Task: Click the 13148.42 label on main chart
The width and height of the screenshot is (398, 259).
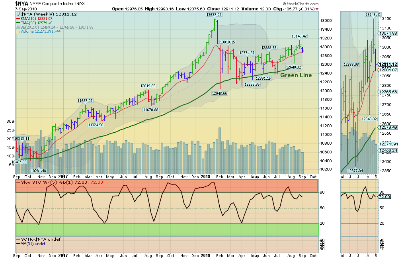Action: [299, 36]
